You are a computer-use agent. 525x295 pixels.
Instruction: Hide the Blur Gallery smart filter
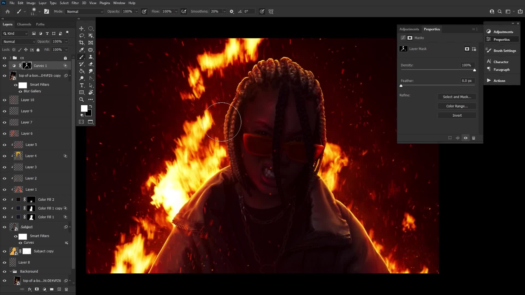(20, 91)
